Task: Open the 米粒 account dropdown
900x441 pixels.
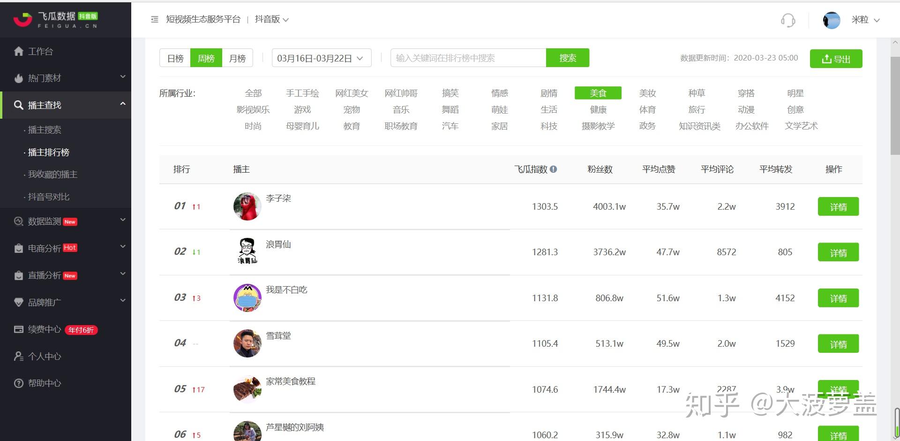Action: 865,20
